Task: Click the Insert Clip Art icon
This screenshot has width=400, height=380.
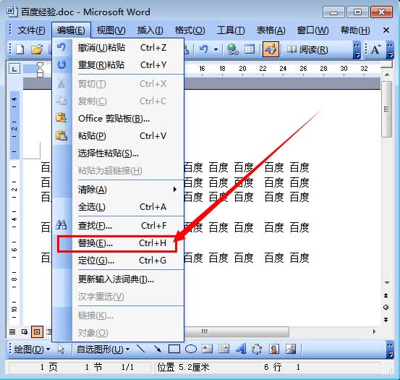Action: (x=274, y=349)
